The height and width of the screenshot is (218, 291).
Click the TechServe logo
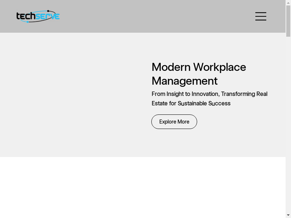(x=38, y=16)
